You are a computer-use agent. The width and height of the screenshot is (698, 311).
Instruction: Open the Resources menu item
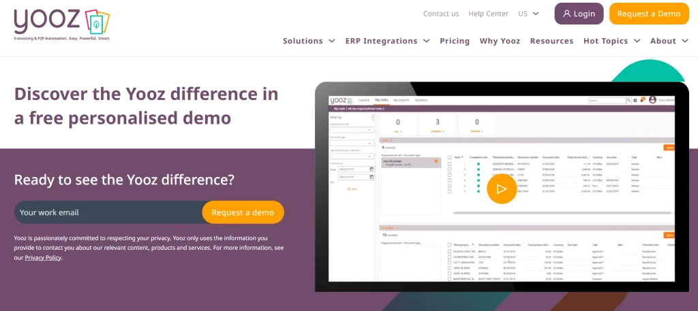point(551,41)
